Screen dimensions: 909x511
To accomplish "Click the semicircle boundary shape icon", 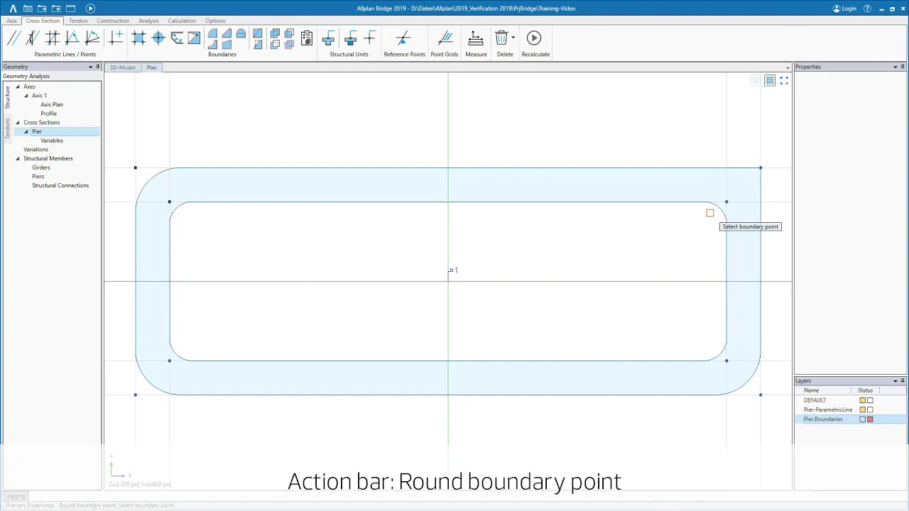I will [241, 33].
